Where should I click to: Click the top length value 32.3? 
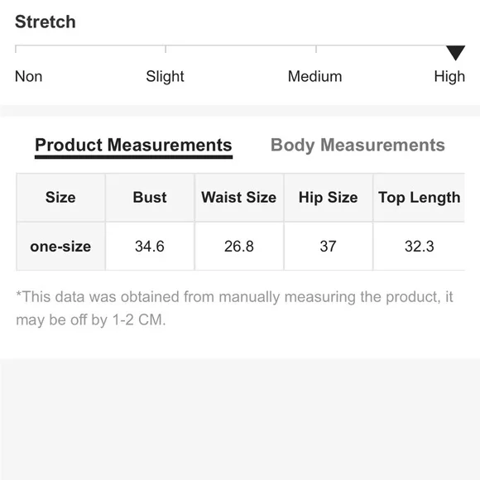[x=419, y=247]
